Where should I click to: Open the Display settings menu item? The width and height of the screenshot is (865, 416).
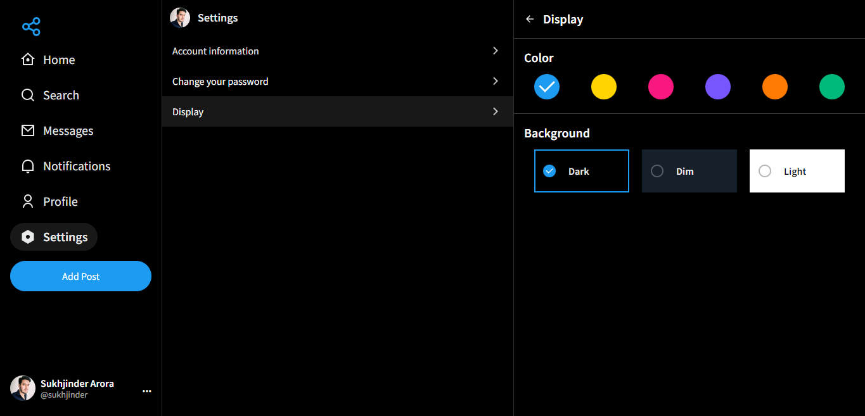click(x=188, y=112)
